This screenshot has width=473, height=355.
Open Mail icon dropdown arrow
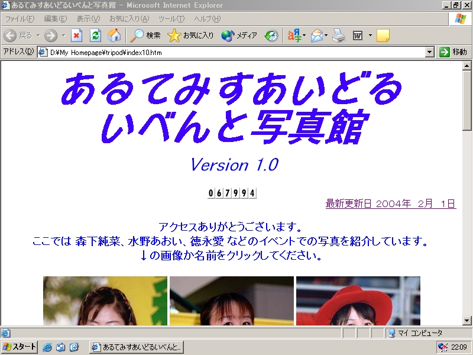click(x=326, y=35)
